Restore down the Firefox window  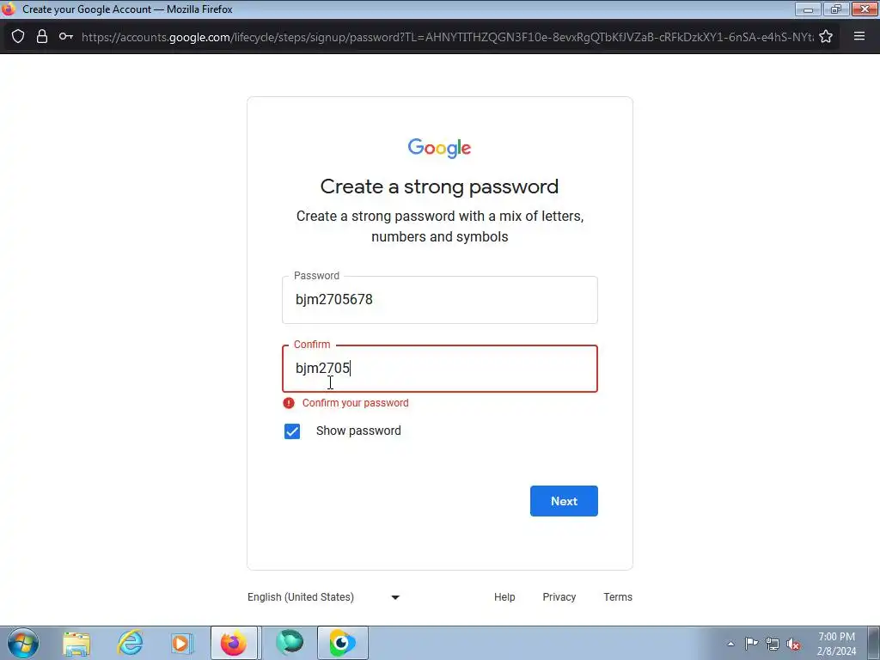[x=836, y=9]
